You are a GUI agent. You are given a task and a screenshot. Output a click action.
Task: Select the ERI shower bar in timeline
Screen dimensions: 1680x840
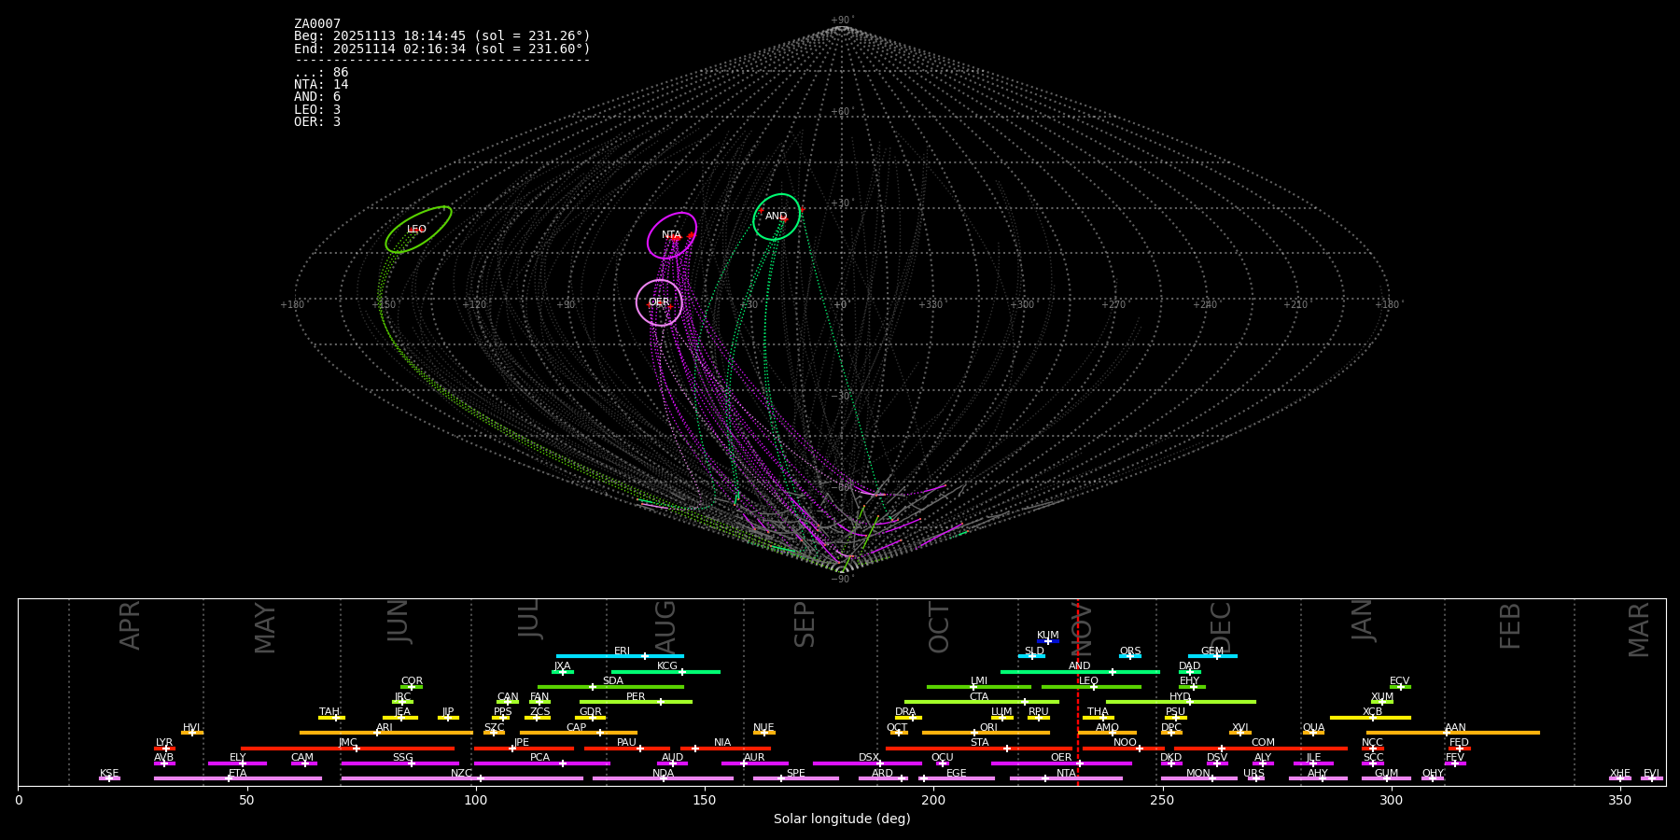point(620,656)
